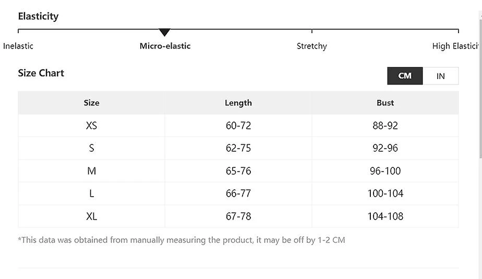482x279 pixels.
Task: Click the elasticity triangle marker
Action: (x=165, y=32)
